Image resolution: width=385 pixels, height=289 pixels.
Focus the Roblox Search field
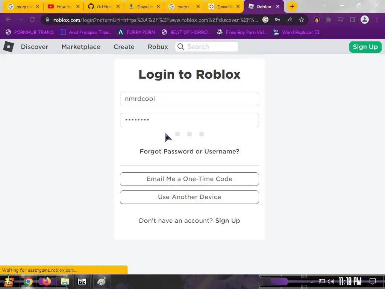[x=207, y=47]
